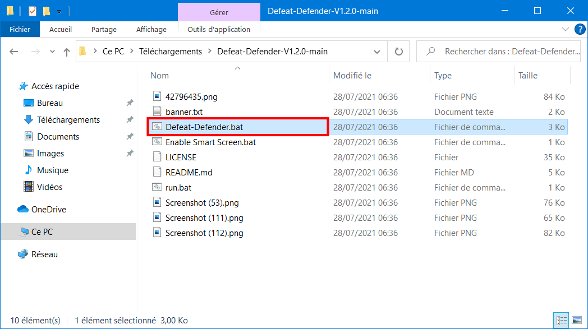Screen dimensions: 588x329
Task: Click the pin icon next to Bureau
Action: (x=130, y=103)
